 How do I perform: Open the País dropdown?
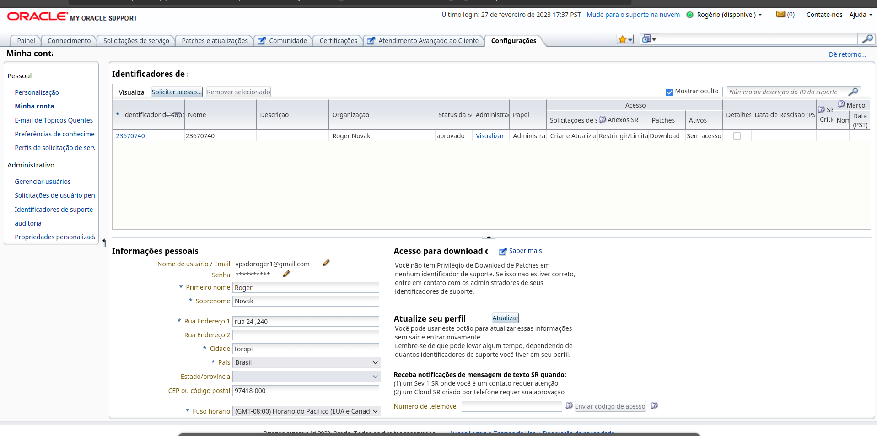(x=307, y=362)
